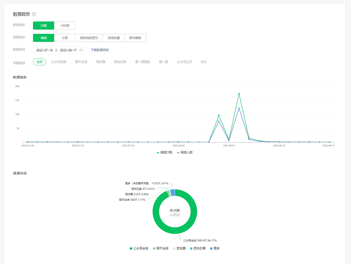351x264 pixels.
Task: Click the 公众号会话 30815次 label
Action: pyautogui.click(x=200, y=240)
